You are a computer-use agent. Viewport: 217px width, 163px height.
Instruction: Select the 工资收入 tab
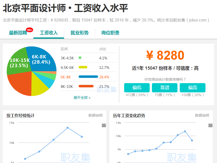point(49,33)
